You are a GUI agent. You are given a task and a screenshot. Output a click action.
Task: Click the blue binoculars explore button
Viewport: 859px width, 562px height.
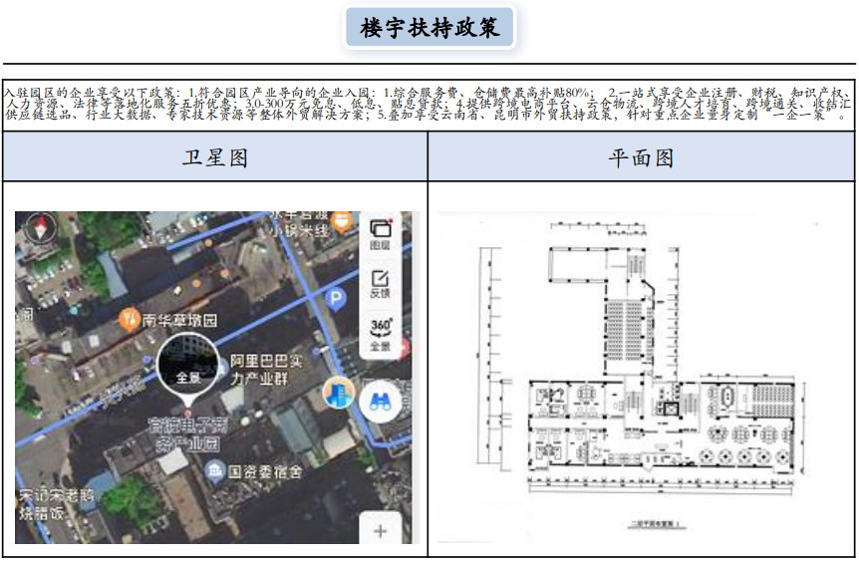pos(381,403)
